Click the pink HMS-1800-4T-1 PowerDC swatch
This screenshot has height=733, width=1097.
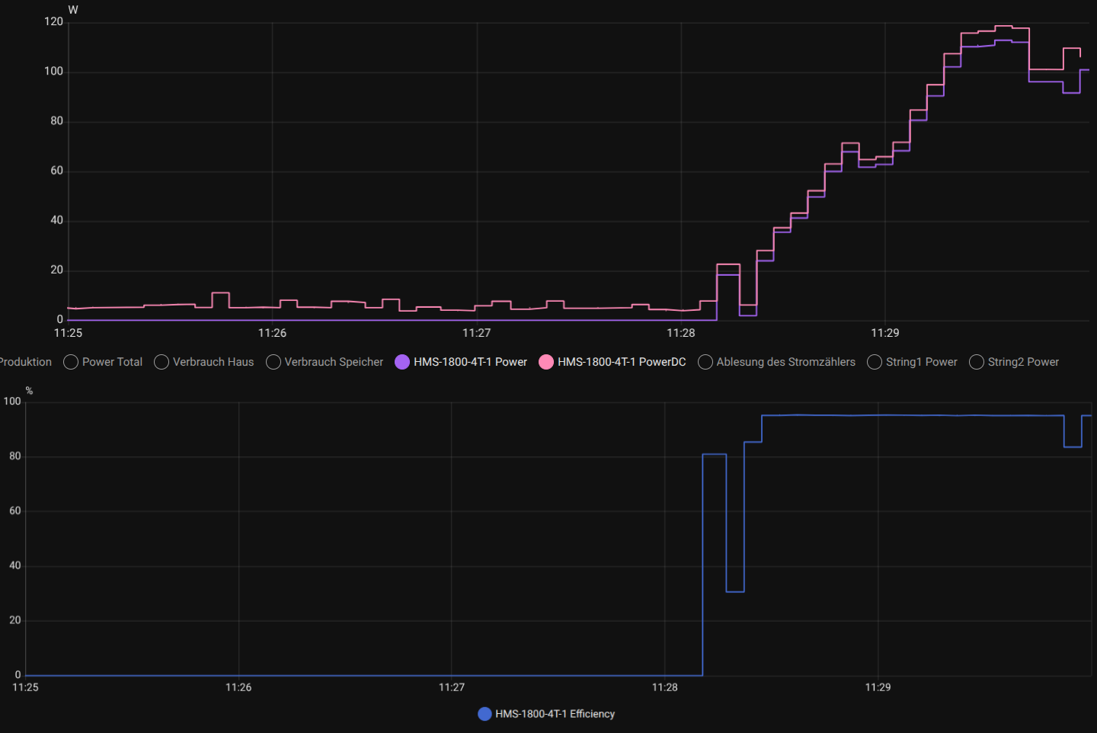(546, 362)
